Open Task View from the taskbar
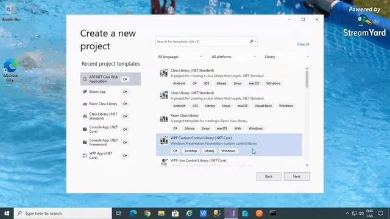The width and height of the screenshot is (390, 219). (x=119, y=214)
